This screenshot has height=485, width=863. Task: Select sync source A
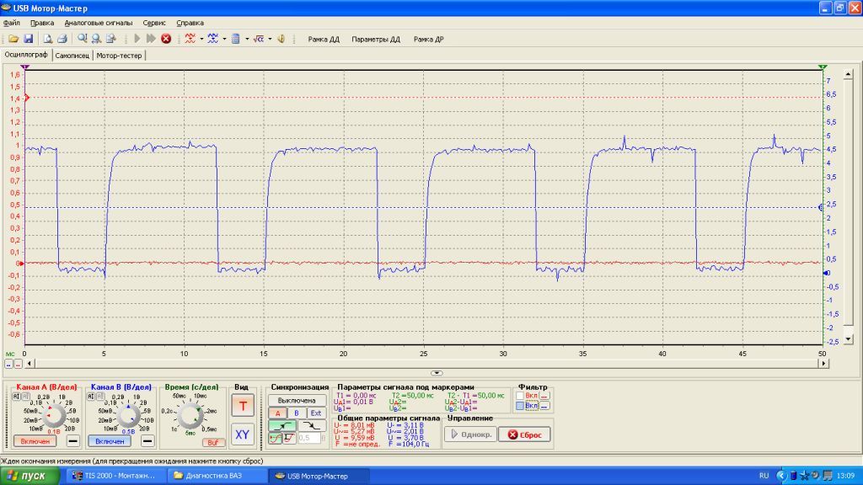coord(277,413)
